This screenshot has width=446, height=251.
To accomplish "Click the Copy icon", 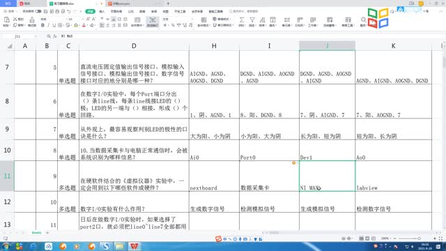I will pyautogui.click(x=15, y=25).
